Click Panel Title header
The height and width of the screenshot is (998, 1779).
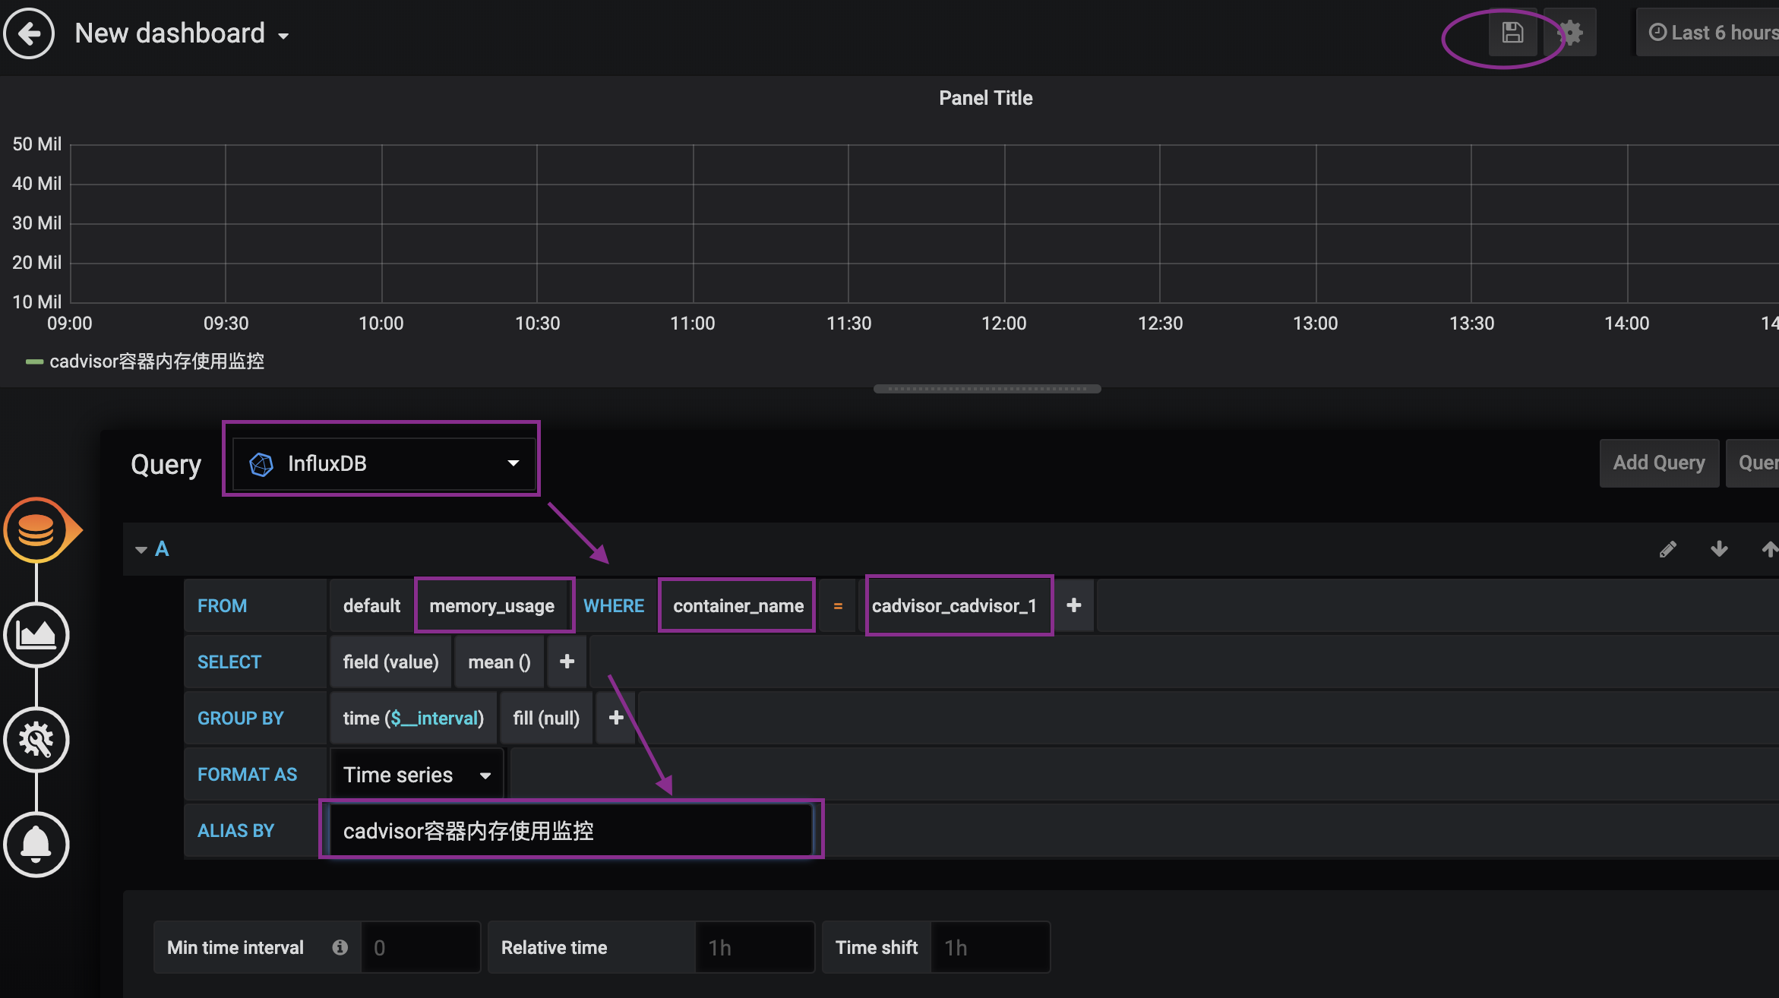point(985,98)
